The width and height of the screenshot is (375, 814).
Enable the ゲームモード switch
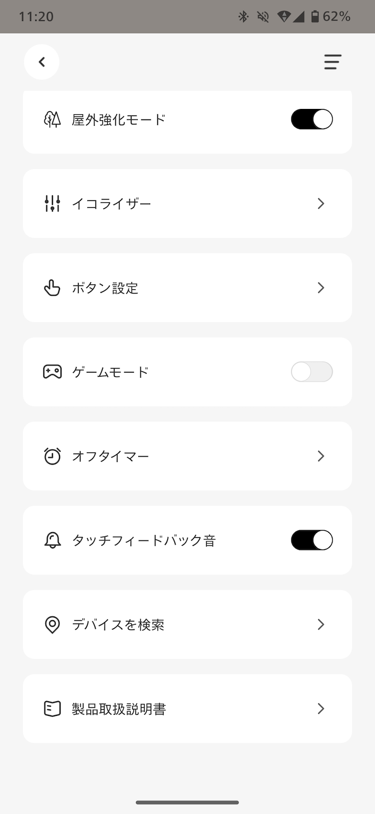(x=312, y=372)
